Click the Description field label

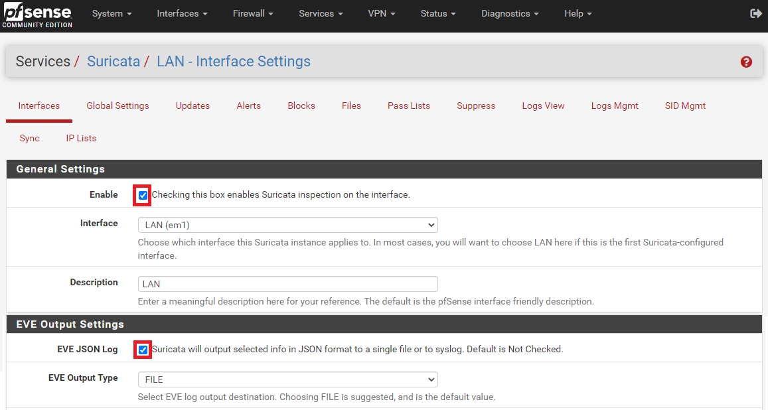[94, 283]
